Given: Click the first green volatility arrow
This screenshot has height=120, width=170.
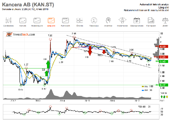Looking at the screenshot, I should tap(162, 96).
